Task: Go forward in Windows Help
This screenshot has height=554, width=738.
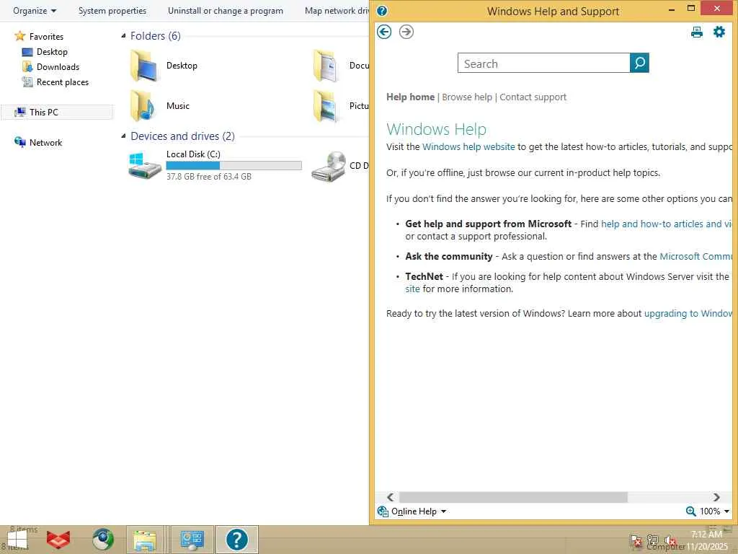Action: pos(406,32)
